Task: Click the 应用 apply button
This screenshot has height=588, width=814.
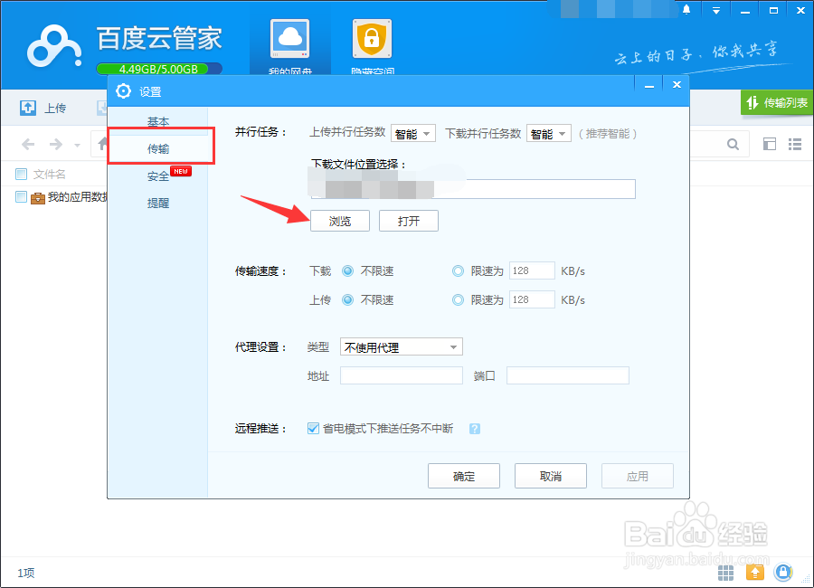Action: [x=637, y=475]
